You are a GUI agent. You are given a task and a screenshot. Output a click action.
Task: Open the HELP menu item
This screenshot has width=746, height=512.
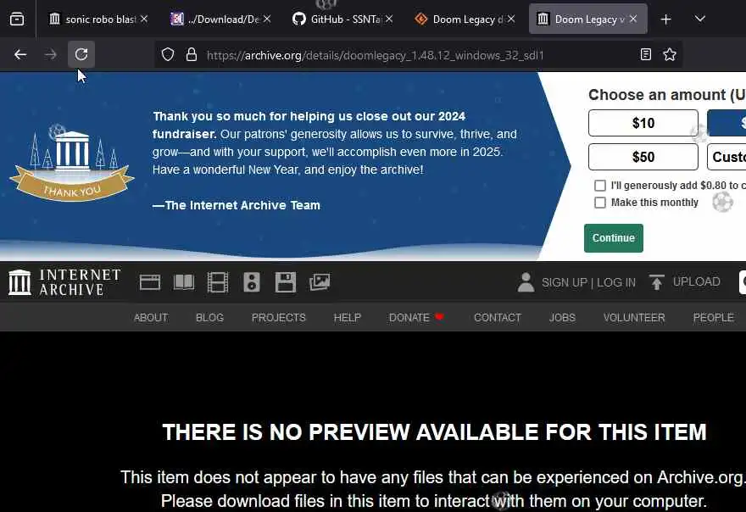click(x=348, y=317)
